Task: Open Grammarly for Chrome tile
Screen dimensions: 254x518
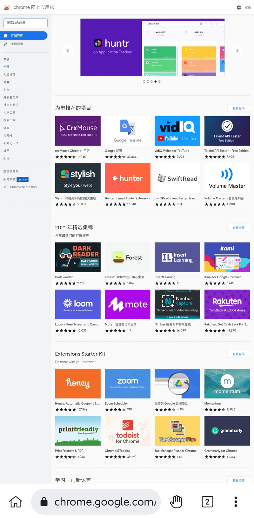Action: pyautogui.click(x=227, y=438)
